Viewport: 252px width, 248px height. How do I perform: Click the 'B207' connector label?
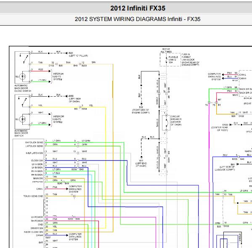(x=48, y=237)
